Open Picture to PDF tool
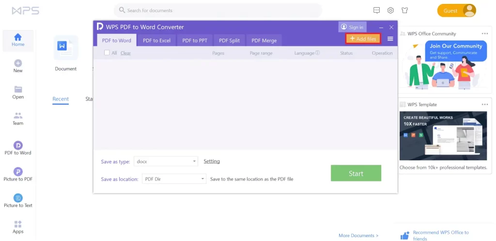 click(x=18, y=174)
